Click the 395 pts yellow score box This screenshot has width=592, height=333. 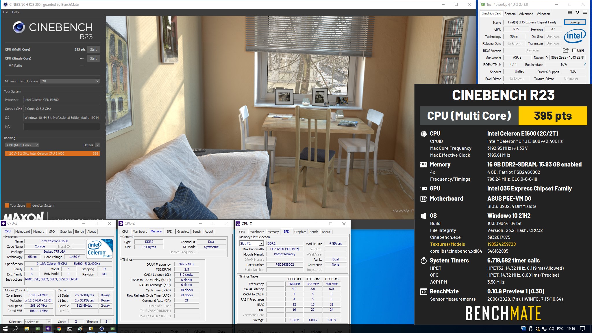click(x=553, y=116)
